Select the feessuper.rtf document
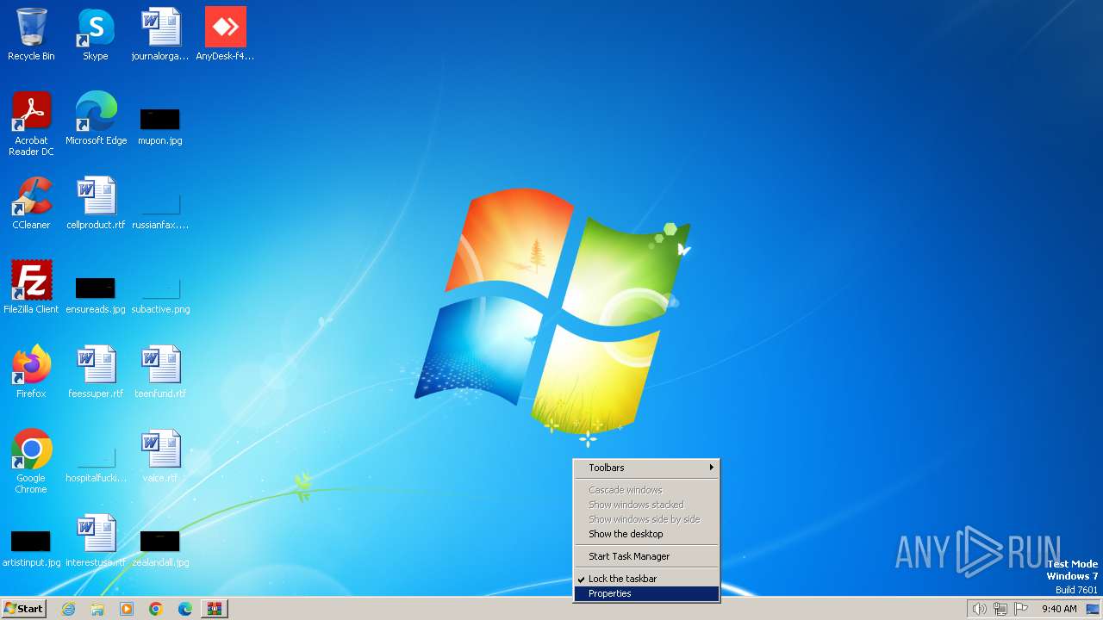 pos(96,372)
